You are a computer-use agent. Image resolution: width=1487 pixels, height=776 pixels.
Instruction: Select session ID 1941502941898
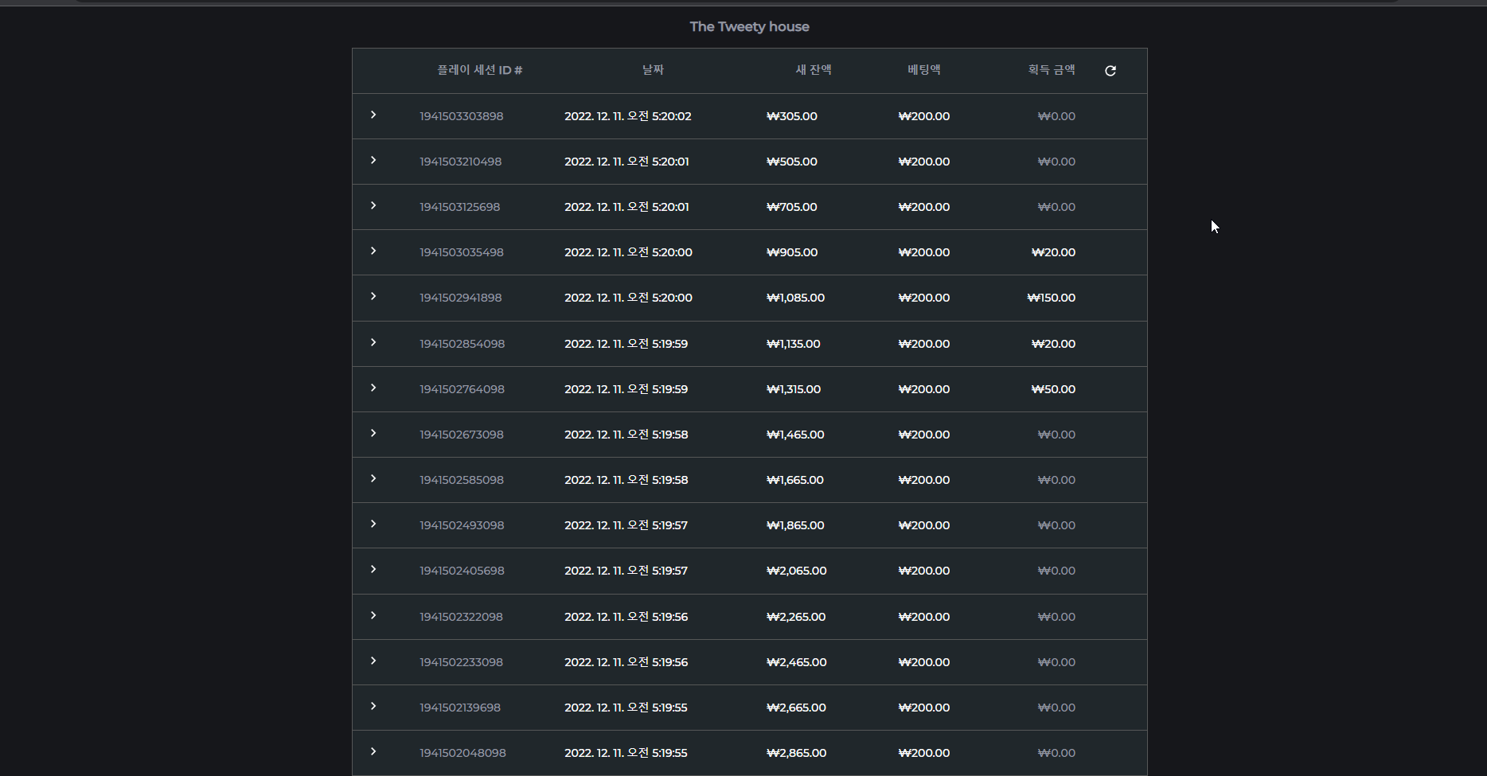pyautogui.click(x=461, y=298)
